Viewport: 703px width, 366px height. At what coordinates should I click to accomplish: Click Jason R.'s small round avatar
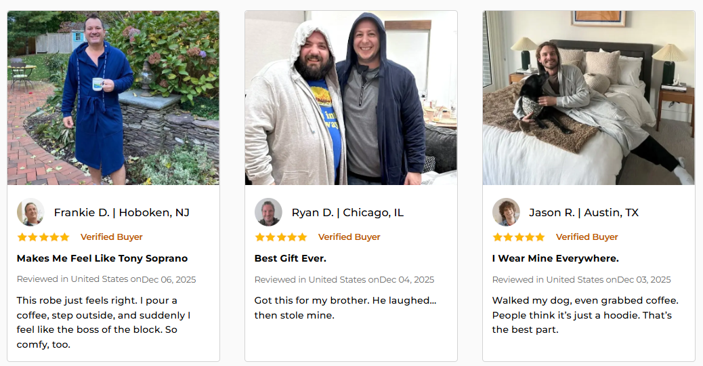click(506, 212)
